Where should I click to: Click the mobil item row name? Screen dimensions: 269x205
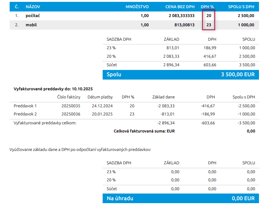(x=31, y=25)
